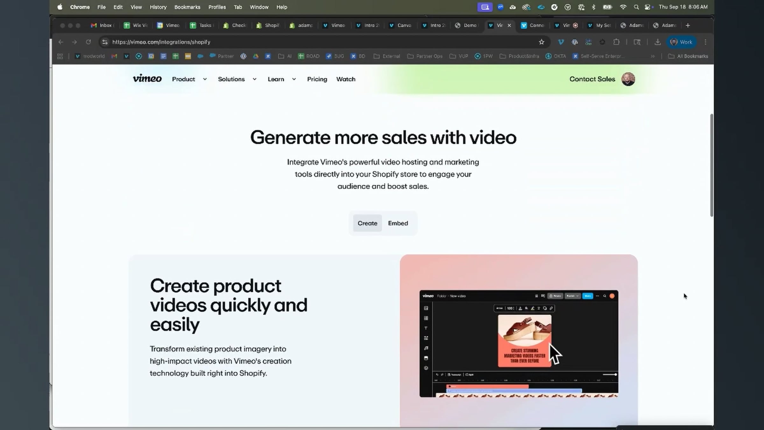The width and height of the screenshot is (764, 430).
Task: Click the Wi-Fi icon in macOS menu bar
Action: click(623, 7)
